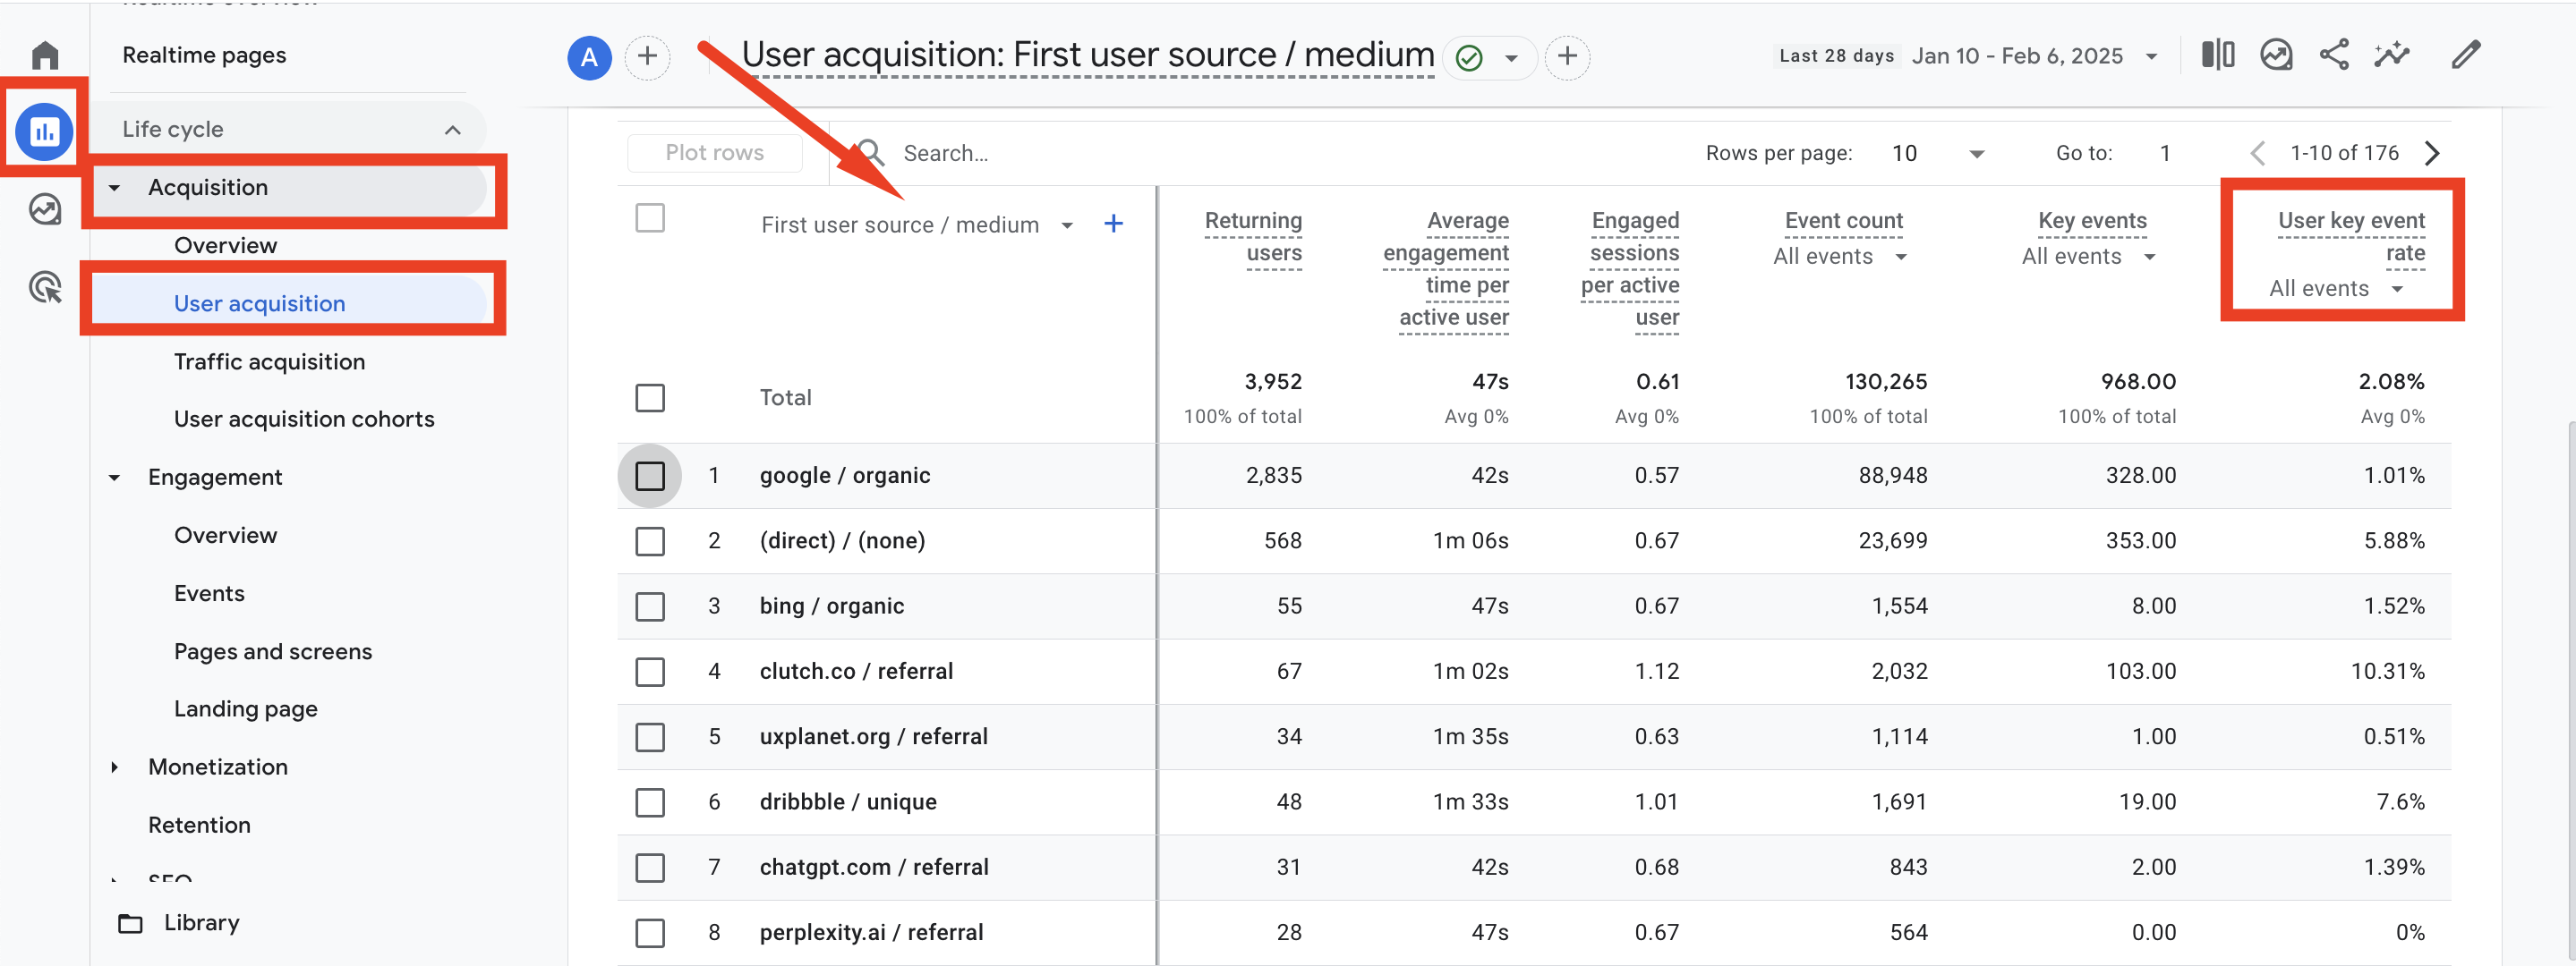Go to previous page of table rows
Image resolution: width=2576 pixels, height=966 pixels.
pyautogui.click(x=2257, y=153)
